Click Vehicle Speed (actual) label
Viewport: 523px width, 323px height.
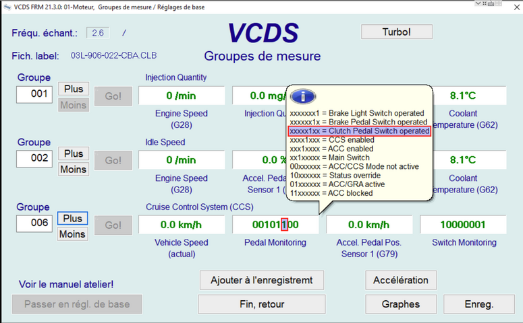tap(182, 248)
